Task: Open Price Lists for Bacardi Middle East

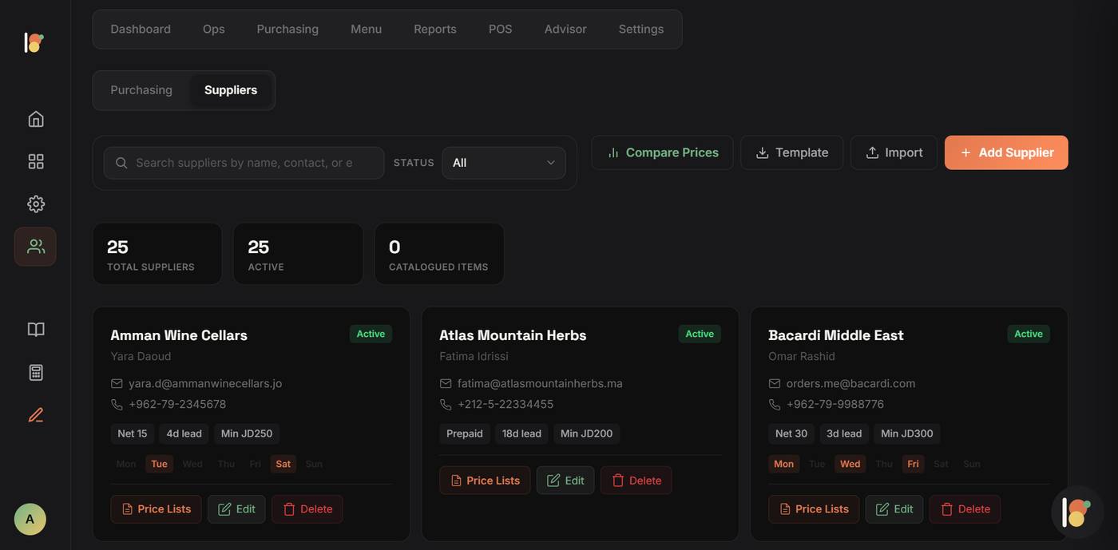Action: (x=814, y=509)
